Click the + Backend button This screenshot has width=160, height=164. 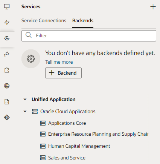coord(63,73)
